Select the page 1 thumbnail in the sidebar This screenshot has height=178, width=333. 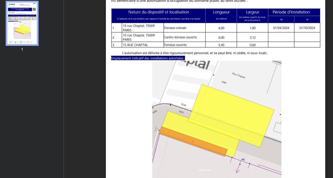22,23
